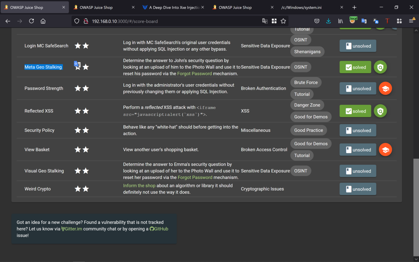Click the red T extension icon
Screen dimensions: 419x262
[x=387, y=21]
